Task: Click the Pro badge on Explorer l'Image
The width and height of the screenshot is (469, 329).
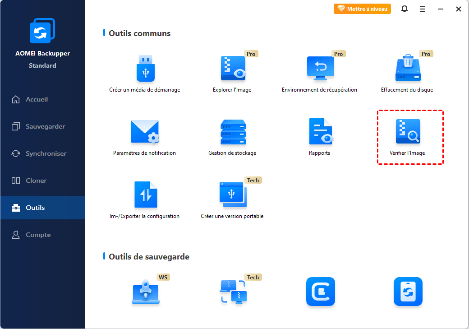Action: pos(251,54)
